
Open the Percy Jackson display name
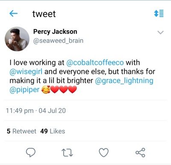pyautogui.click(x=55, y=32)
